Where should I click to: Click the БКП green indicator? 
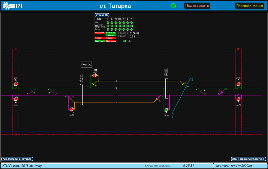[x=125, y=41]
